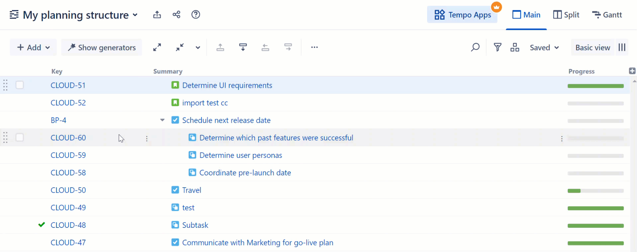
Task: Open the help question mark icon
Action: pos(196,15)
